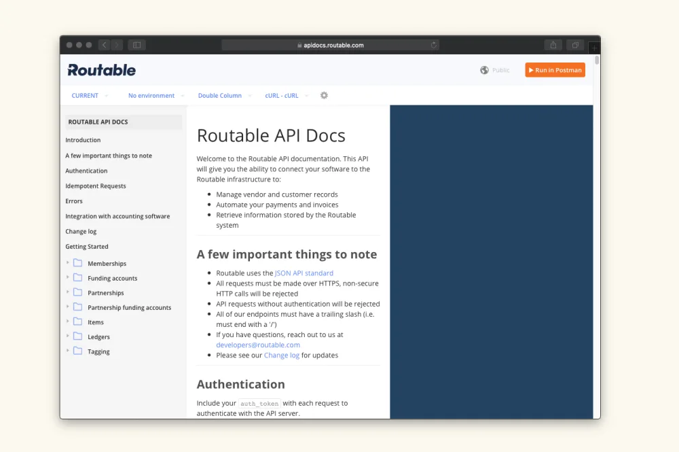Open a new tab with the plus icon
679x452 pixels.
[594, 47]
